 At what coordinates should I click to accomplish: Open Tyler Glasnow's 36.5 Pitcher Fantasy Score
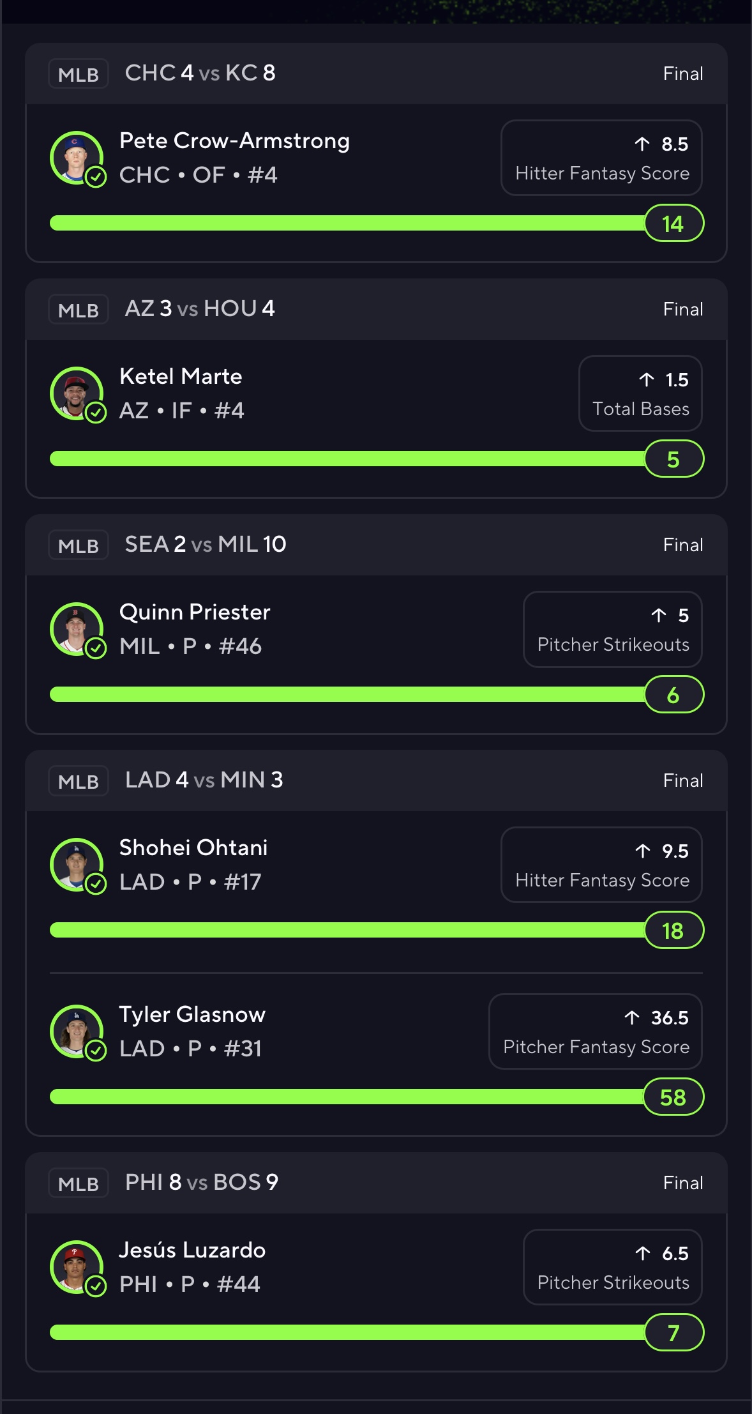pos(596,1031)
